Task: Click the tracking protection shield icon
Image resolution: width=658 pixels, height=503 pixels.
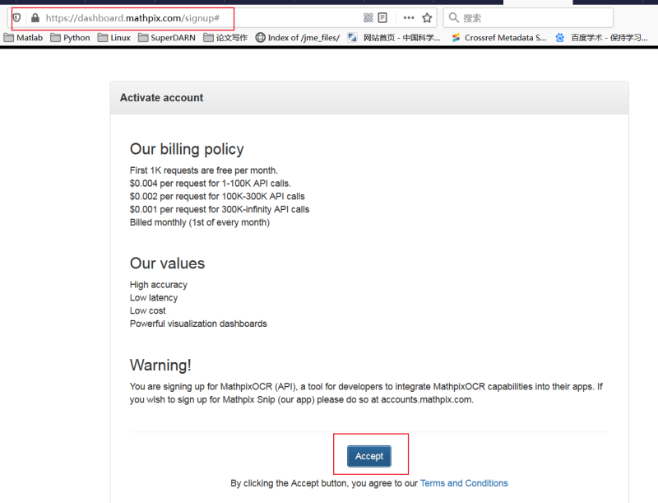Action: coord(16,18)
